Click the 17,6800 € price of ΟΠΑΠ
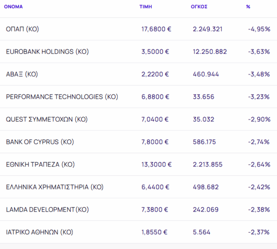This screenshot has height=249, width=277. coord(156,29)
